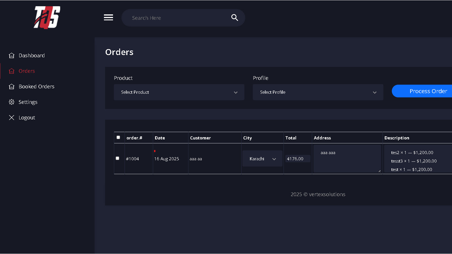The width and height of the screenshot is (452, 254).
Task: Click the TQS logo
Action: [47, 17]
